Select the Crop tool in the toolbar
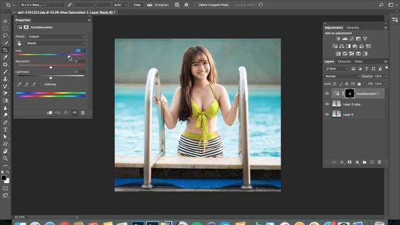The height and width of the screenshot is (225, 400). coord(5,50)
